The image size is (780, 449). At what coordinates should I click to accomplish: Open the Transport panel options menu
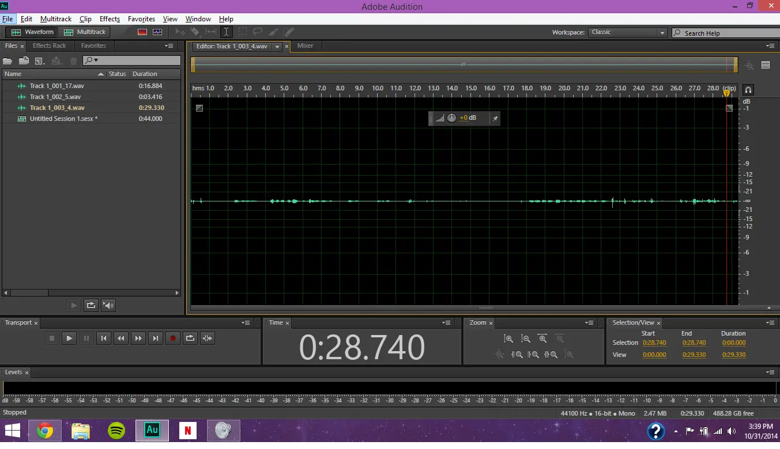coord(246,323)
